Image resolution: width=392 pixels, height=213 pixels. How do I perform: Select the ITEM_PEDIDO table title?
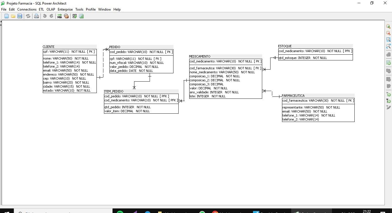[x=113, y=91]
